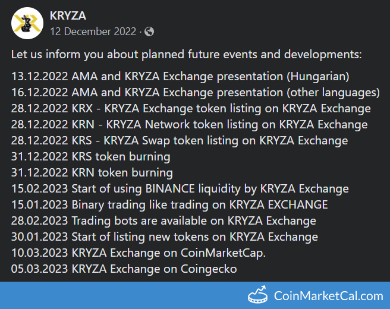Image resolution: width=390 pixels, height=309 pixels.
Task: Select the 13.12.2022 Hungarian AMA line
Action: pyautogui.click(x=180, y=77)
